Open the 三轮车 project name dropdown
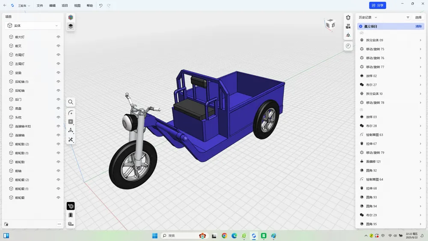Image resolution: width=428 pixels, height=241 pixels. tap(24, 6)
